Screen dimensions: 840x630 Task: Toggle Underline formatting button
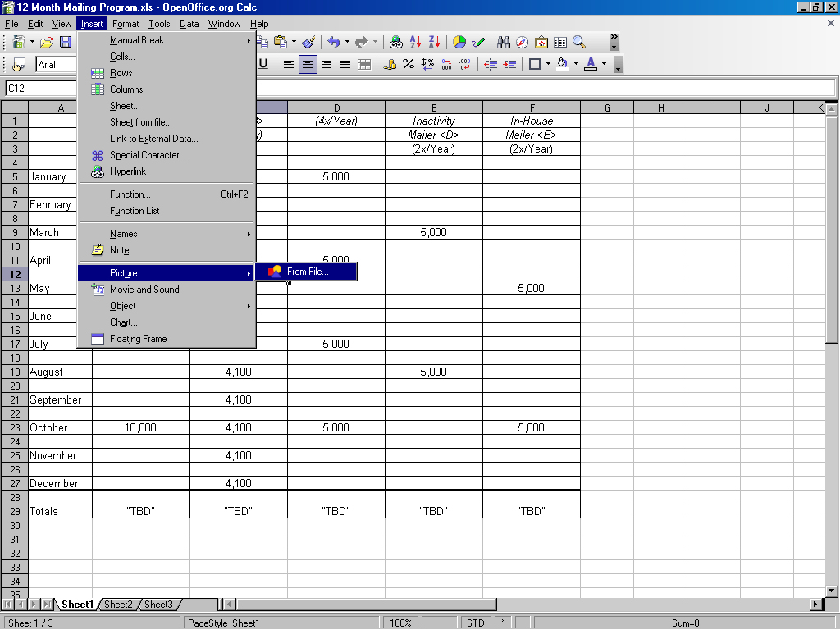(x=263, y=64)
